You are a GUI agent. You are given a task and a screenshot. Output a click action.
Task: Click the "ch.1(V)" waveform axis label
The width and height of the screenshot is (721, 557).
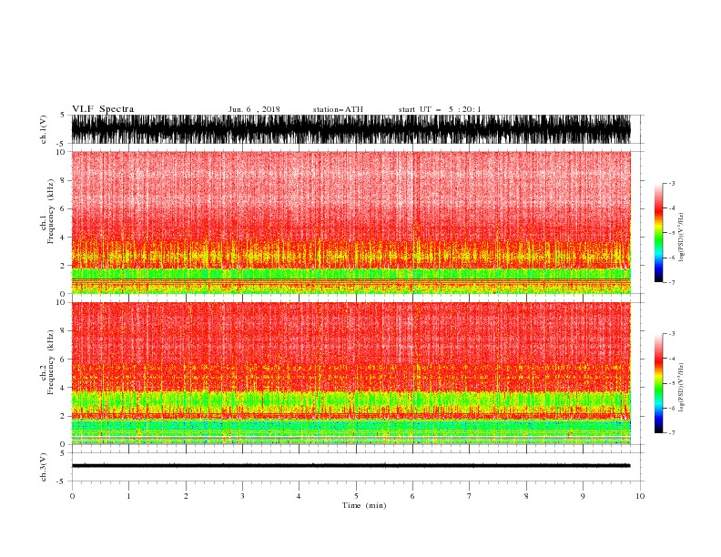pos(44,129)
